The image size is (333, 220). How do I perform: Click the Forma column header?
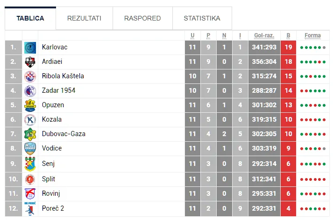(312, 35)
